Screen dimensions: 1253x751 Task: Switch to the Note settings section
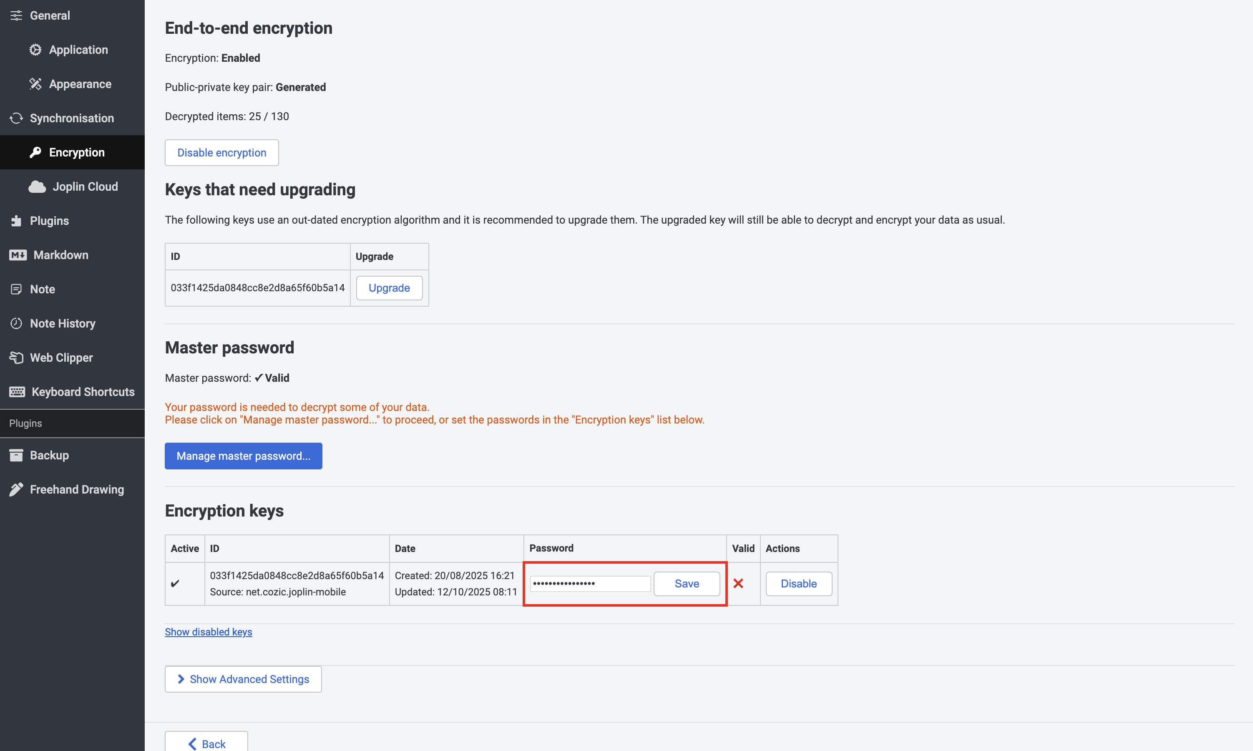click(x=42, y=289)
